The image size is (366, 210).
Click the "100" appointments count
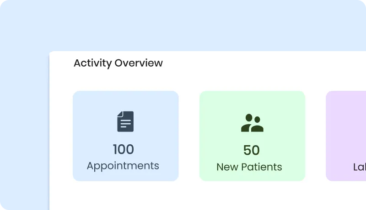click(124, 149)
